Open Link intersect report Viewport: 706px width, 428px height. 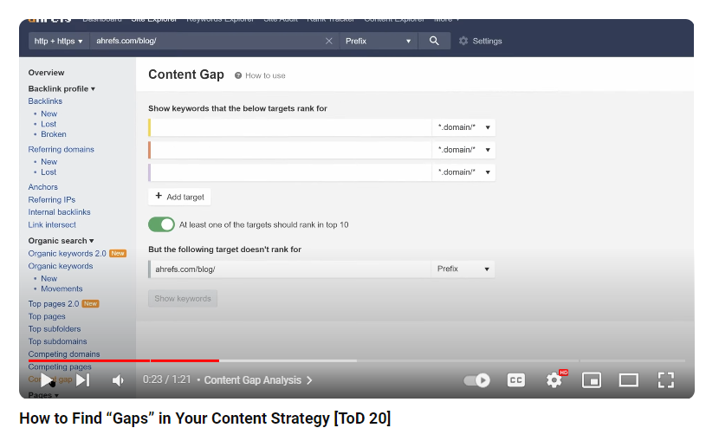click(x=52, y=224)
